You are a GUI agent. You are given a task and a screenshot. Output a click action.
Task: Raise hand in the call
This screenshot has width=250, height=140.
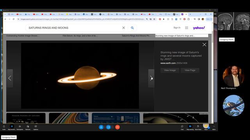tap(198, 127)
